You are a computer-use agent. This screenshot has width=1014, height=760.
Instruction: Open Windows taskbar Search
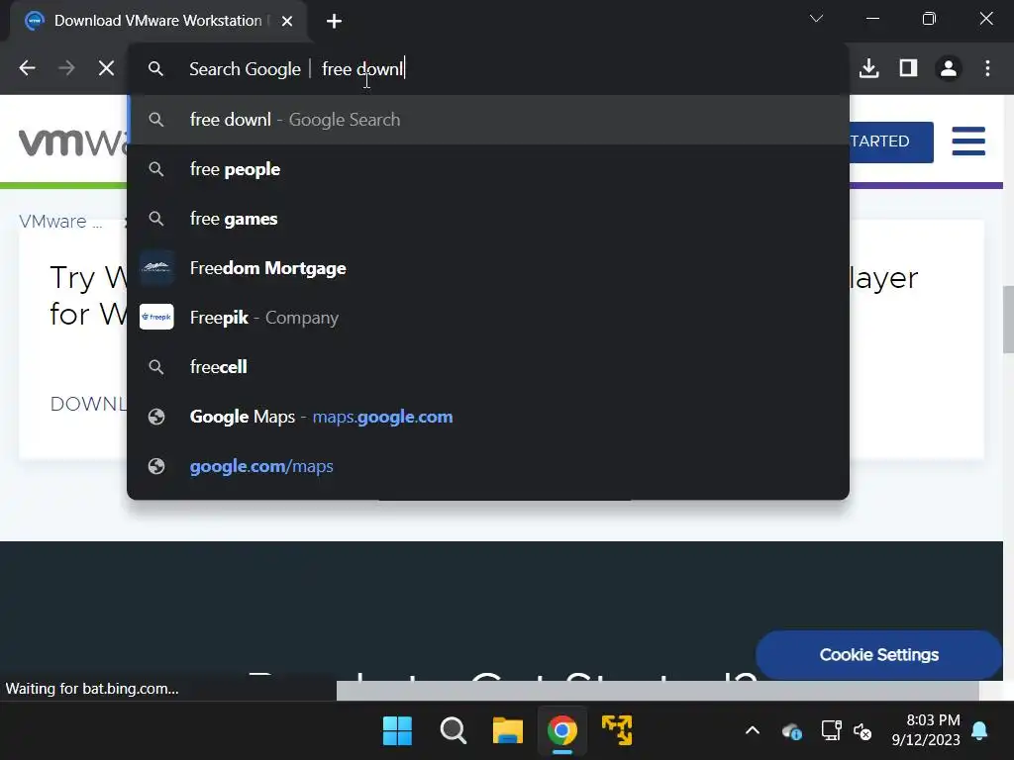(453, 731)
